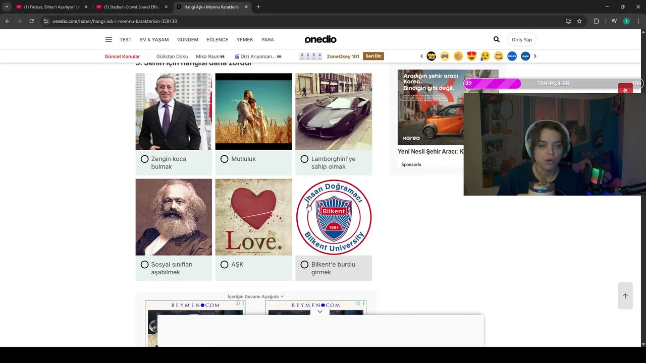Select the Zengin koca bulmak option

(x=144, y=159)
